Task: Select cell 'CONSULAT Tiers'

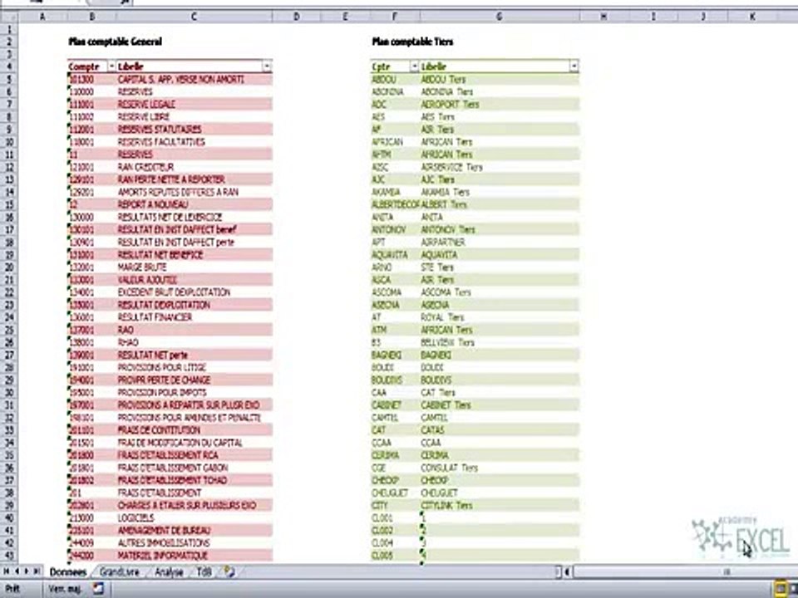Action: coord(500,468)
